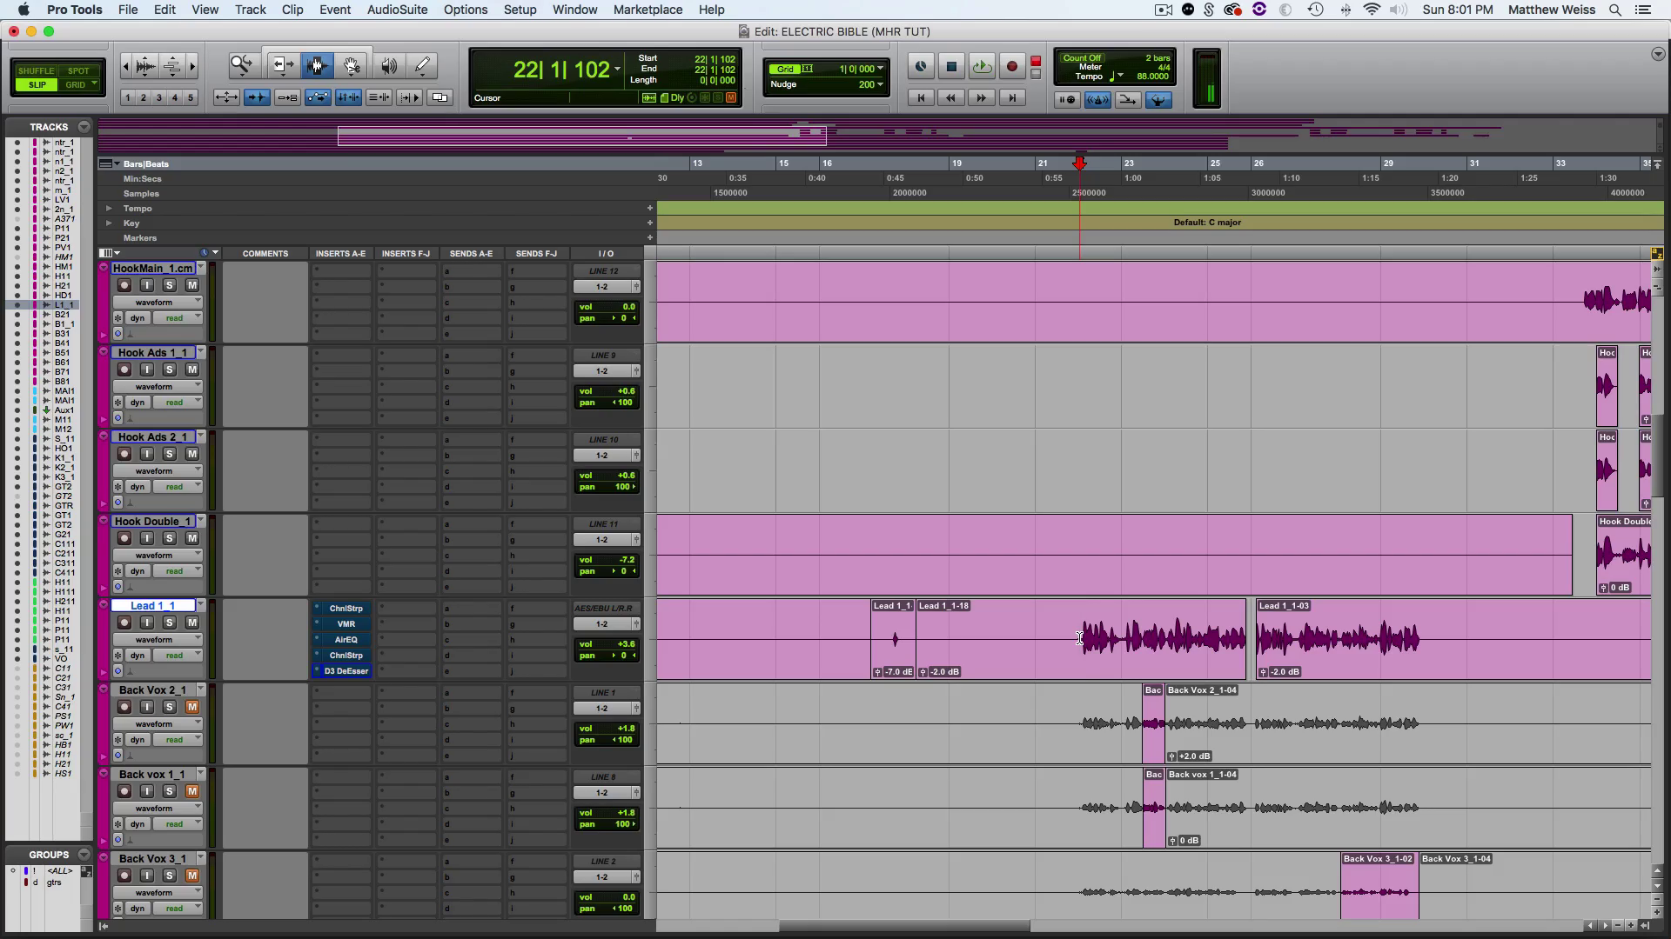
Task: Open the VMR insert on Lead 1_1
Action: click(x=346, y=624)
